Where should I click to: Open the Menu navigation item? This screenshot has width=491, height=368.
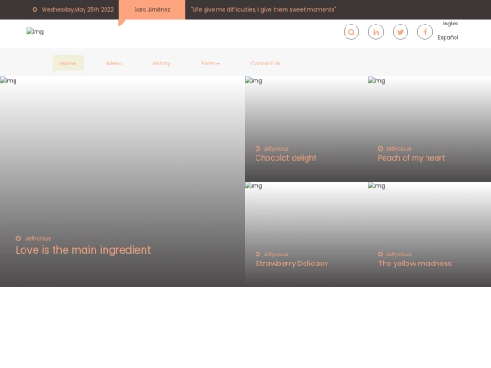115,64
